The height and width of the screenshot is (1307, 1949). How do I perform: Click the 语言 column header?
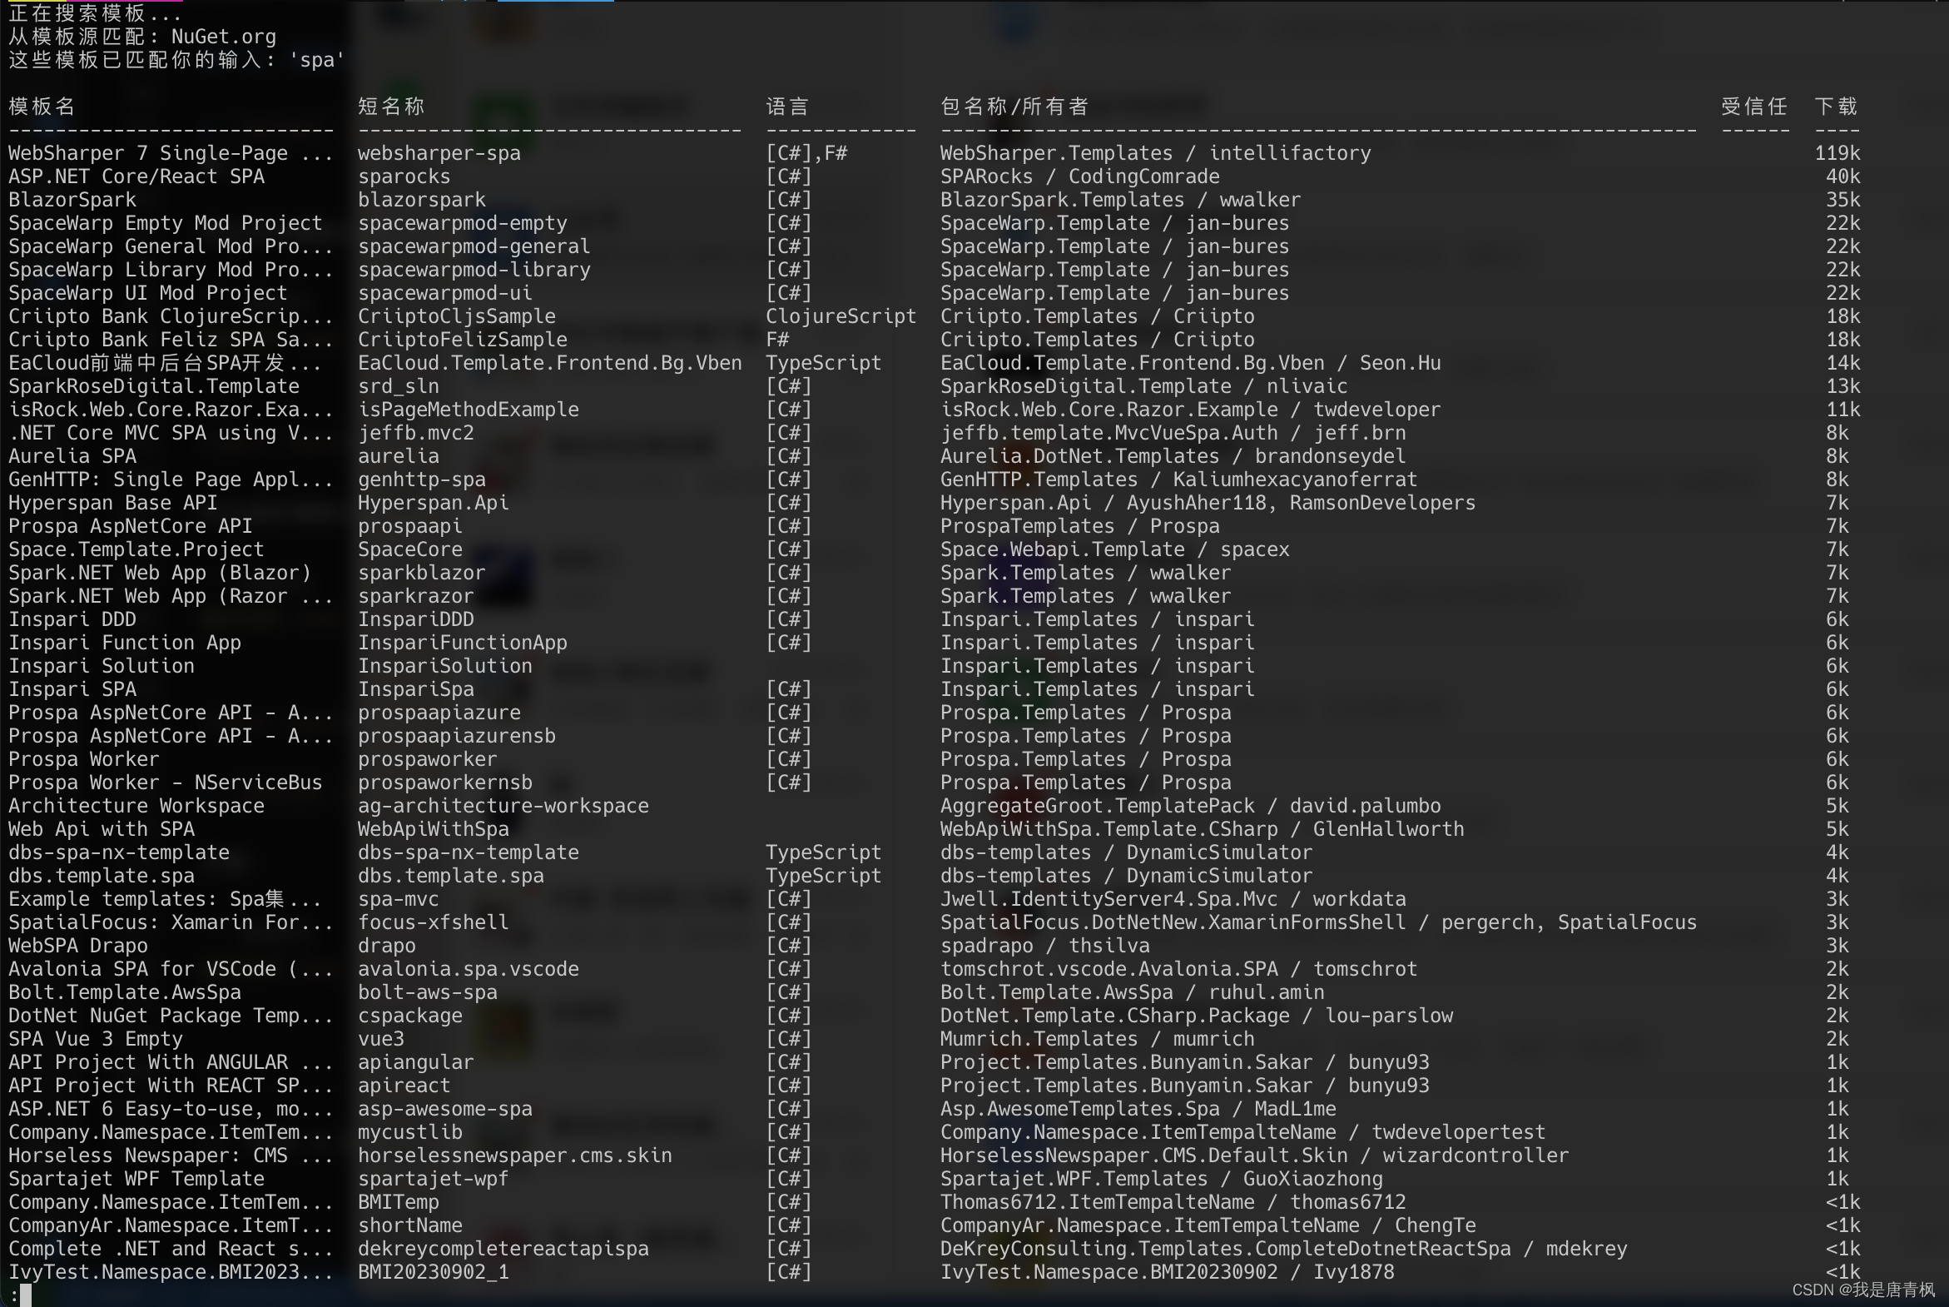coord(787,106)
